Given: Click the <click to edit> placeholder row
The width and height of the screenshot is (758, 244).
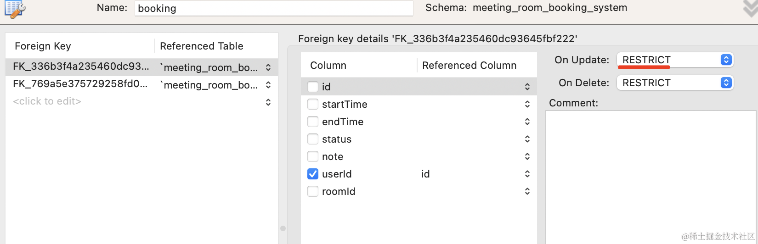Looking at the screenshot, I should (47, 101).
